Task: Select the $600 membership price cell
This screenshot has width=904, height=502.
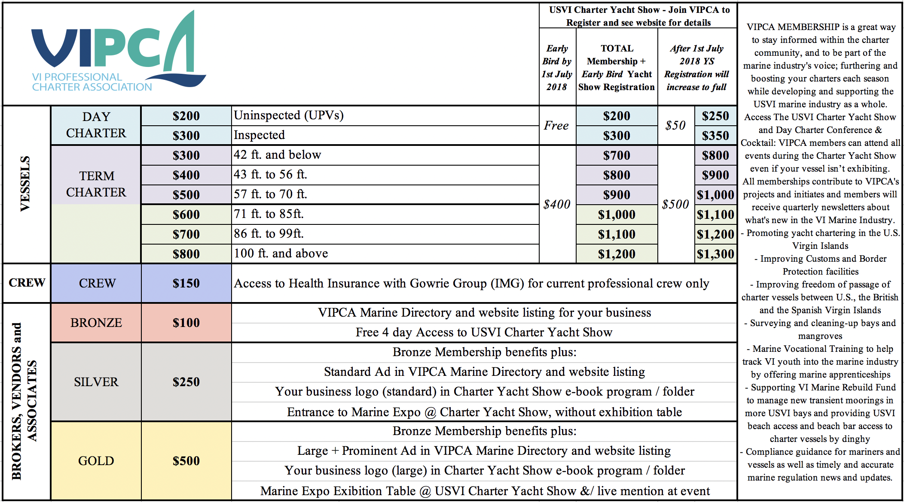Action: (186, 214)
